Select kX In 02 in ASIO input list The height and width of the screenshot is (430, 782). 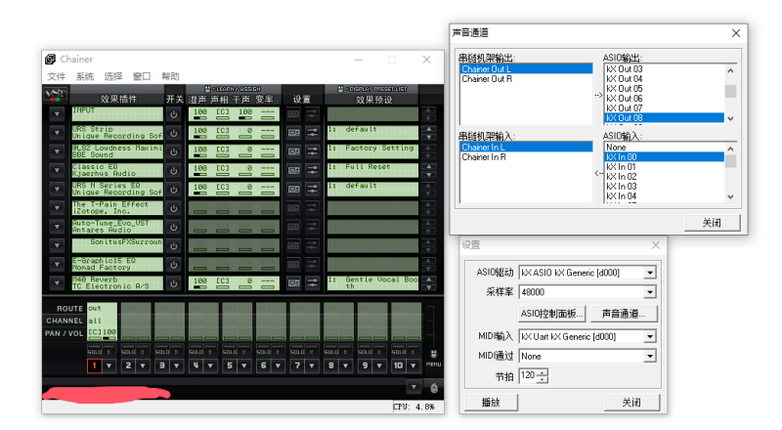[665, 177]
